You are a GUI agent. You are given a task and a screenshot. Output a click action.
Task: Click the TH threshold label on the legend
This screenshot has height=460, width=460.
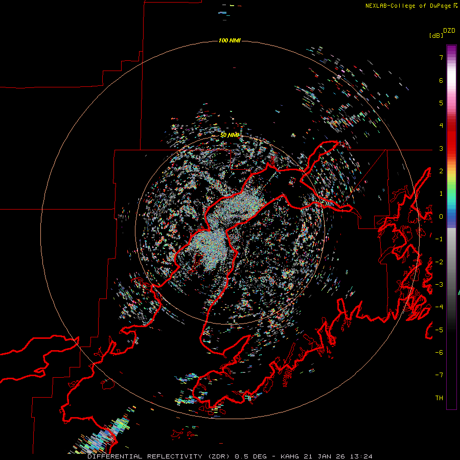(439, 398)
